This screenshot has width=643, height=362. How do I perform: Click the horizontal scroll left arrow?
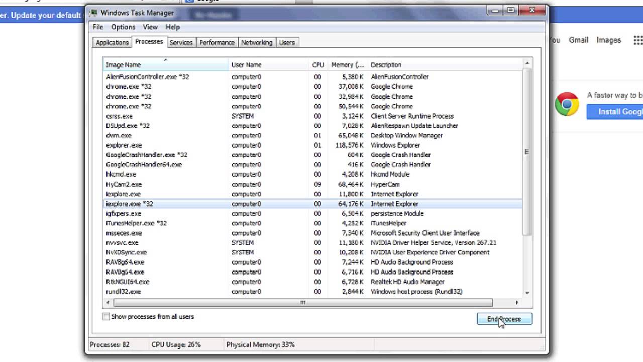click(108, 302)
